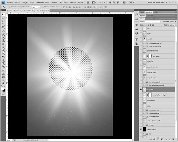
Task: Delete layer trash icon
Action: 173,140
